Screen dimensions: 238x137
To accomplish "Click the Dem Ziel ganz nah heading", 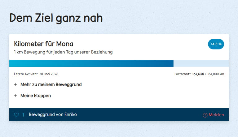I will 56,18.
